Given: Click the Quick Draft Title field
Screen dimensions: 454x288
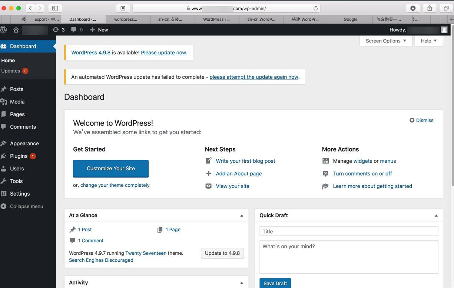Looking at the screenshot, I should (349, 231).
